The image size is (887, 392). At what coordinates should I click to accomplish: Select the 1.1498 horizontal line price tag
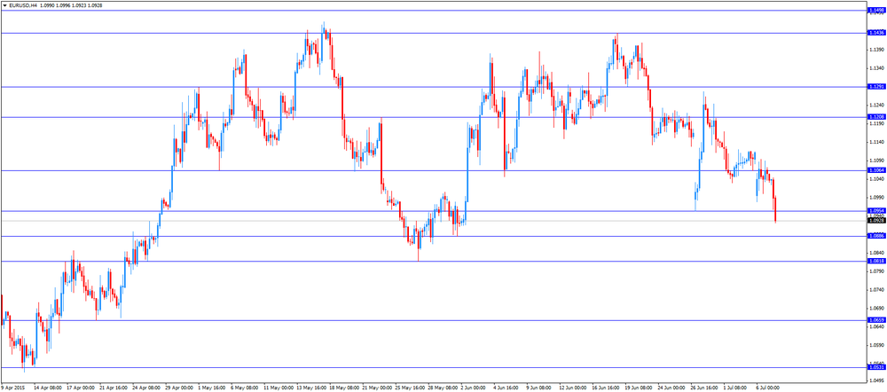pyautogui.click(x=875, y=10)
